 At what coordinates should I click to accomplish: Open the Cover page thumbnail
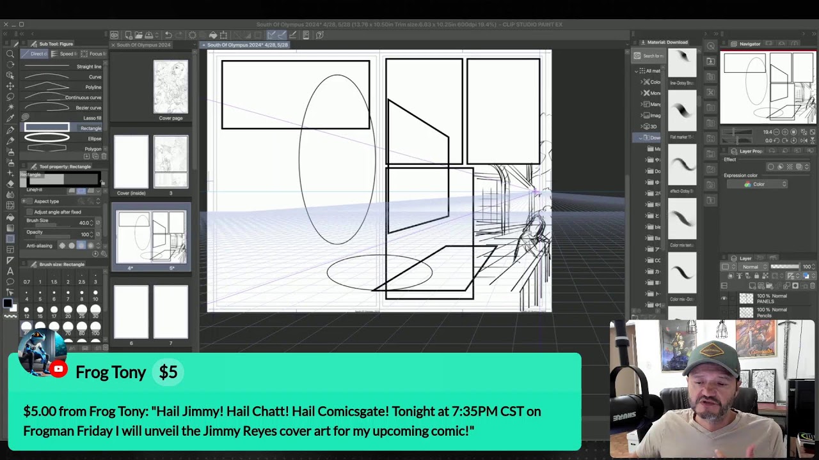click(170, 88)
